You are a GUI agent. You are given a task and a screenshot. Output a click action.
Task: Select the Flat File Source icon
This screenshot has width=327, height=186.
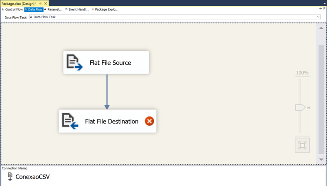coord(74,62)
